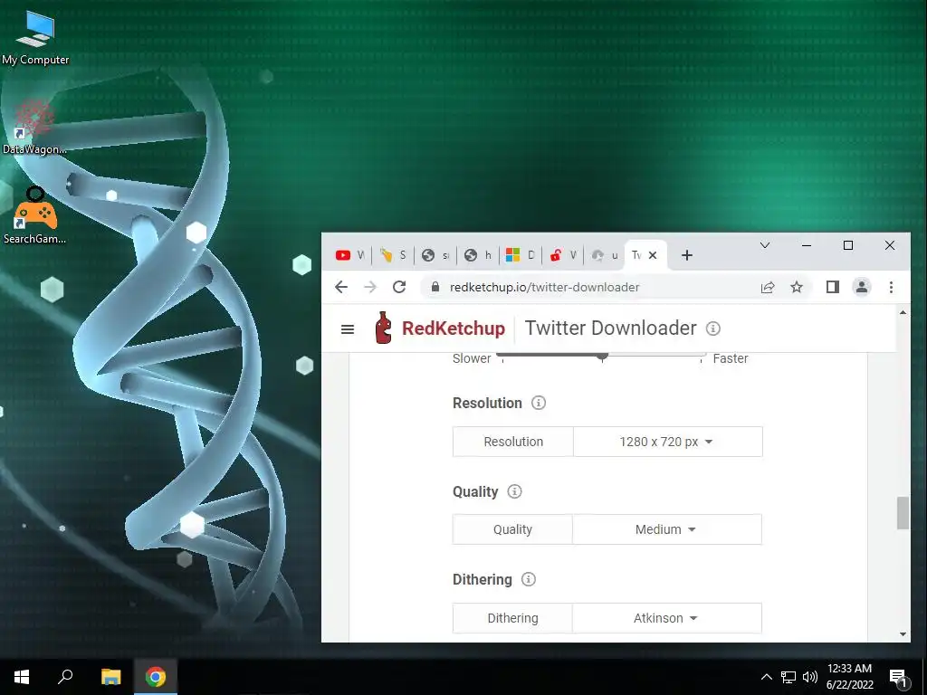The height and width of the screenshot is (695, 927).
Task: Show info for Resolution setting
Action: pos(538,403)
